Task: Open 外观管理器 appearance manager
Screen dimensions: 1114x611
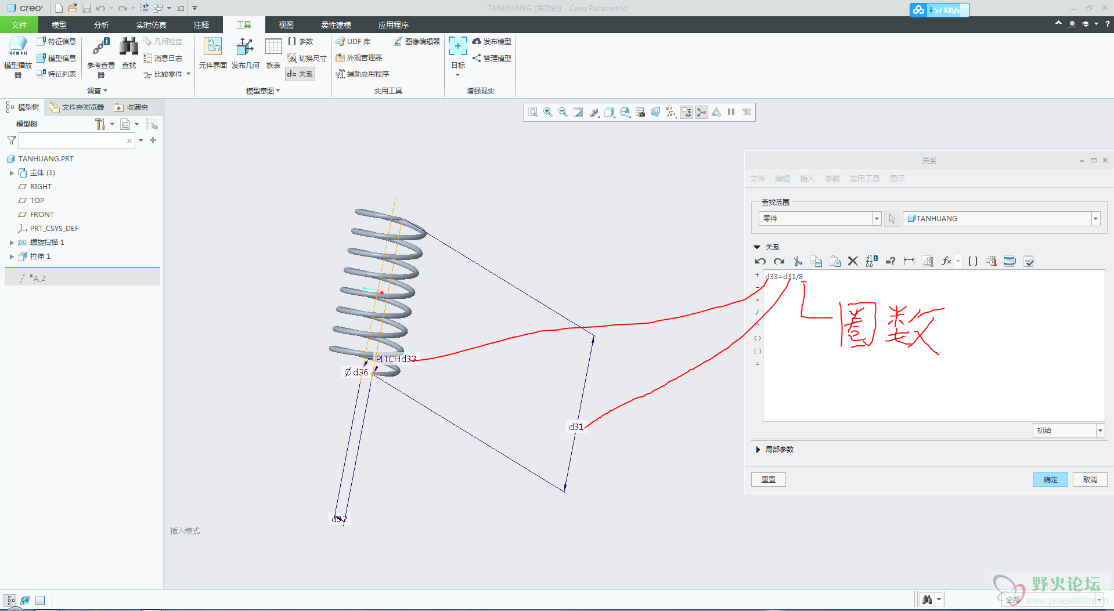Action: point(359,57)
